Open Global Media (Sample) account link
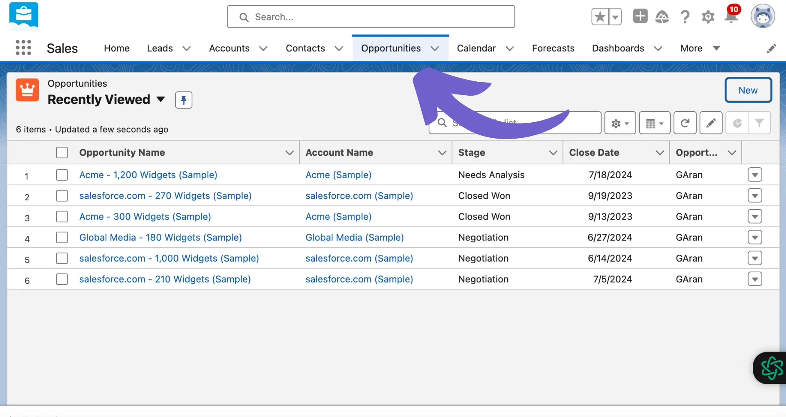The height and width of the screenshot is (417, 786). click(x=355, y=238)
